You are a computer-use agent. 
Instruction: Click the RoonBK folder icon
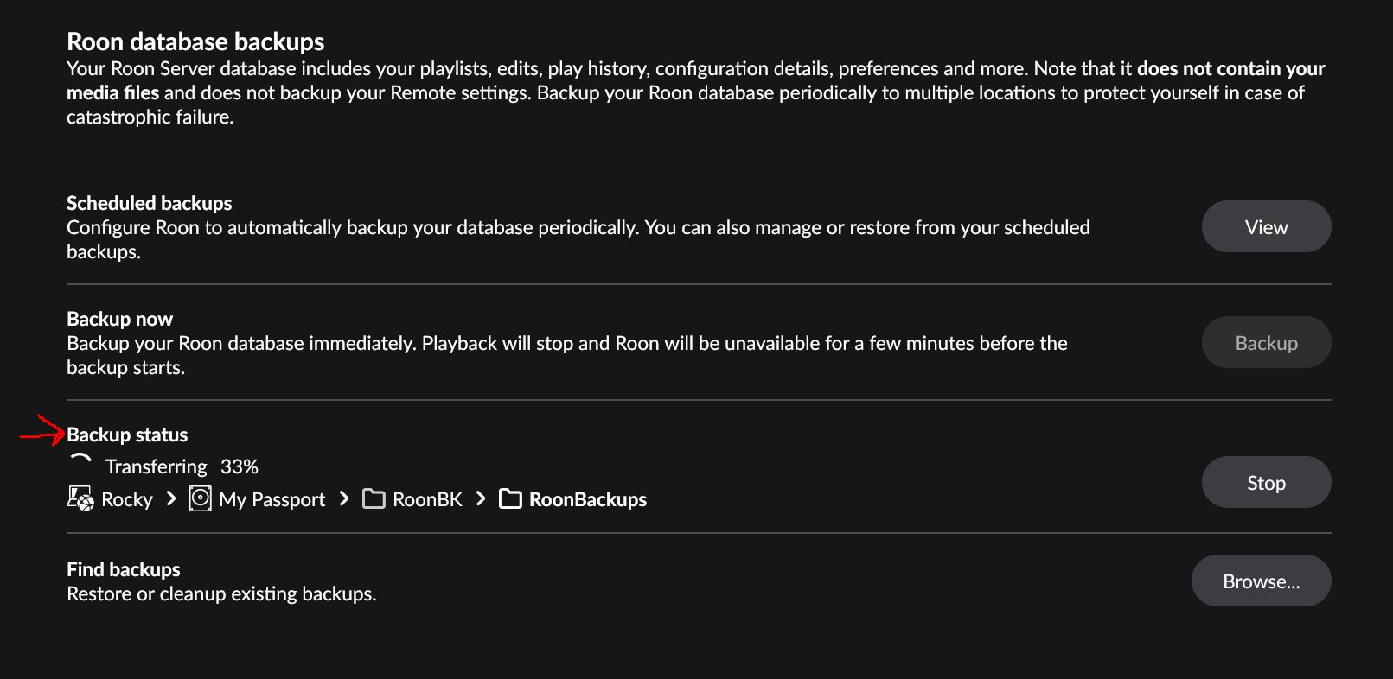tap(374, 498)
